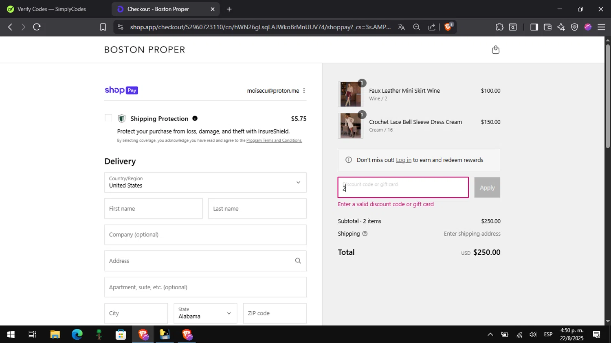
Task: Click the Company (optional) field
Action: pyautogui.click(x=205, y=235)
